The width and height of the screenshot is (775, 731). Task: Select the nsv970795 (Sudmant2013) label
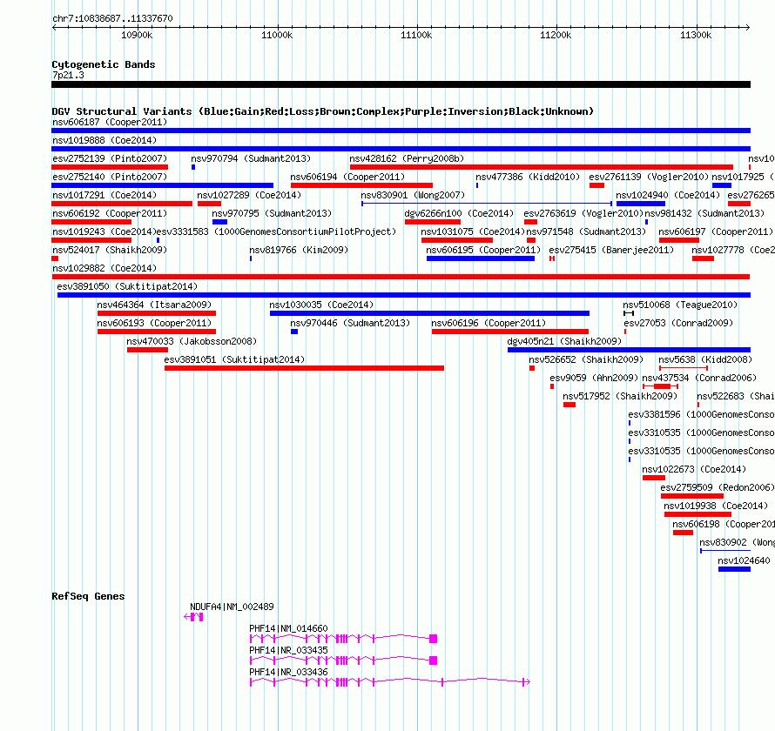(x=272, y=213)
